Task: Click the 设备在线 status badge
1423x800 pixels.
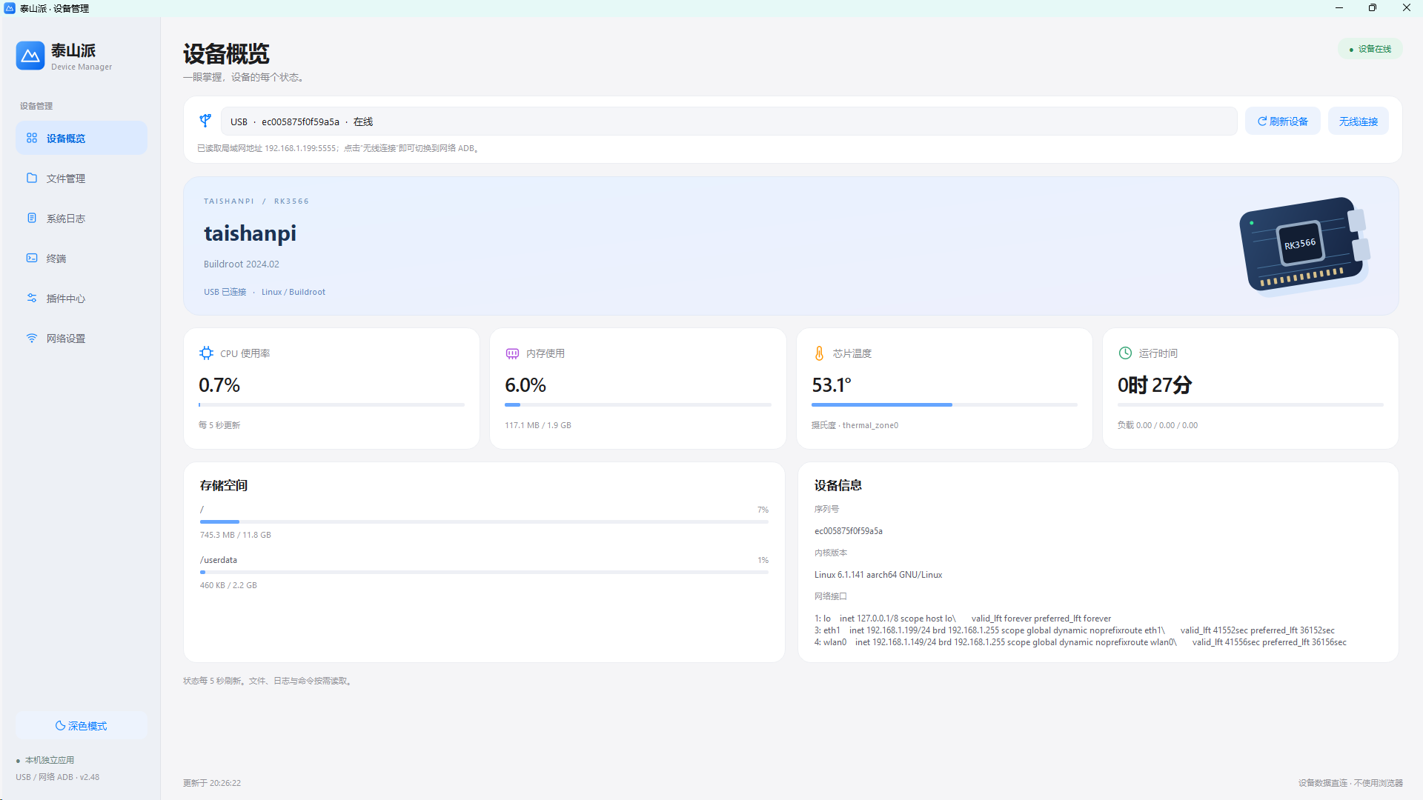Action: [x=1370, y=49]
